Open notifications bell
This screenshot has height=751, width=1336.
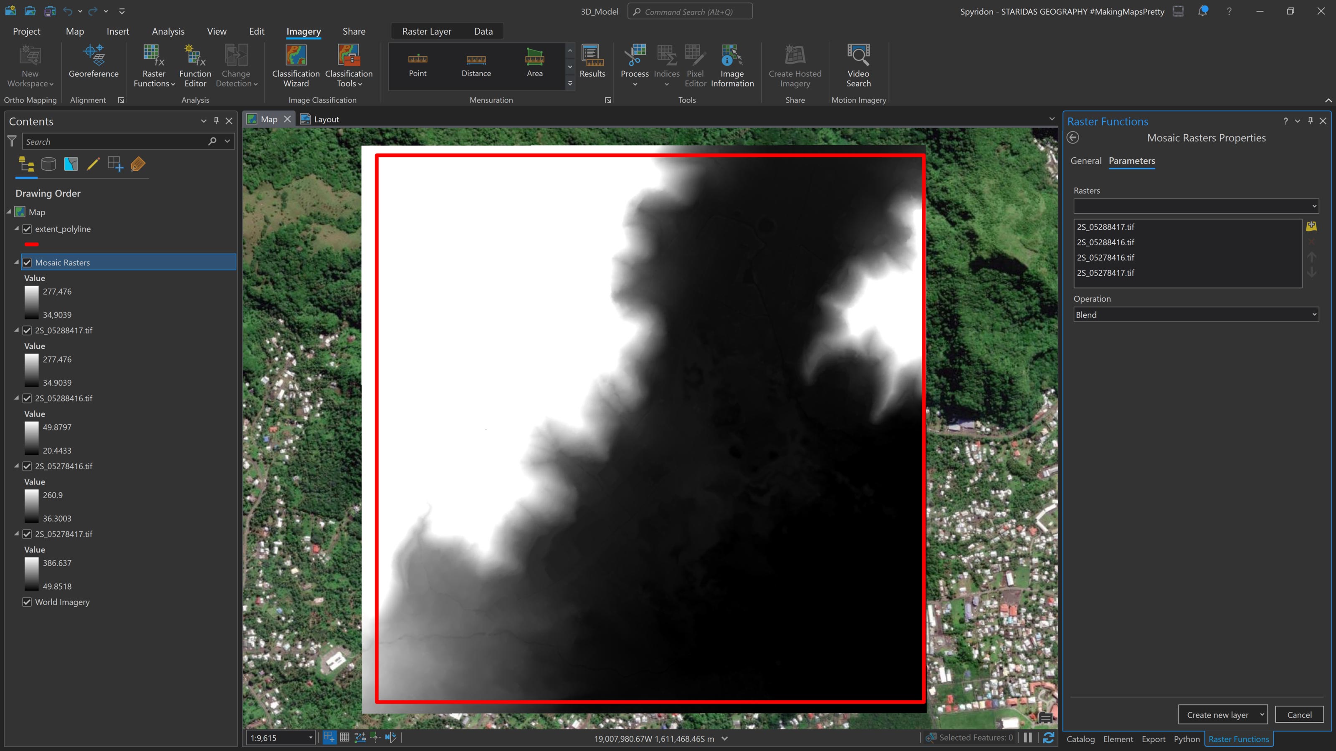click(x=1203, y=11)
